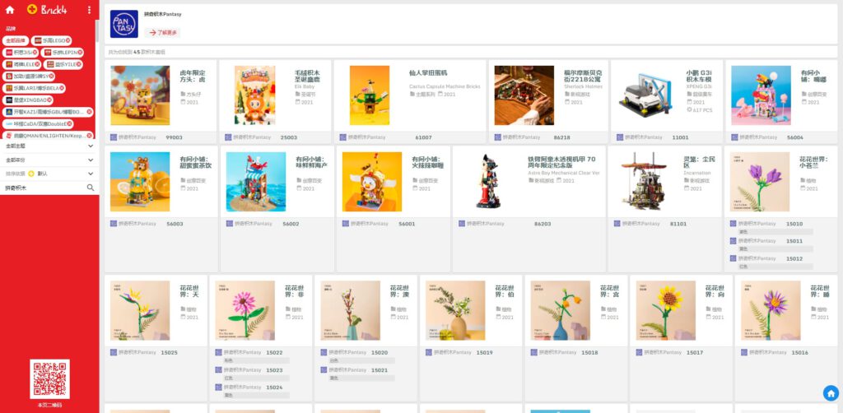This screenshot has height=413, width=843.
Task: Open the sunflower set 15017 thumbnail
Action: (665, 310)
